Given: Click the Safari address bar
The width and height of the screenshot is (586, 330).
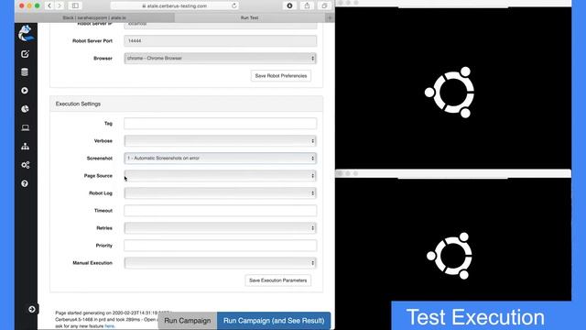Looking at the screenshot, I should click(x=175, y=5).
